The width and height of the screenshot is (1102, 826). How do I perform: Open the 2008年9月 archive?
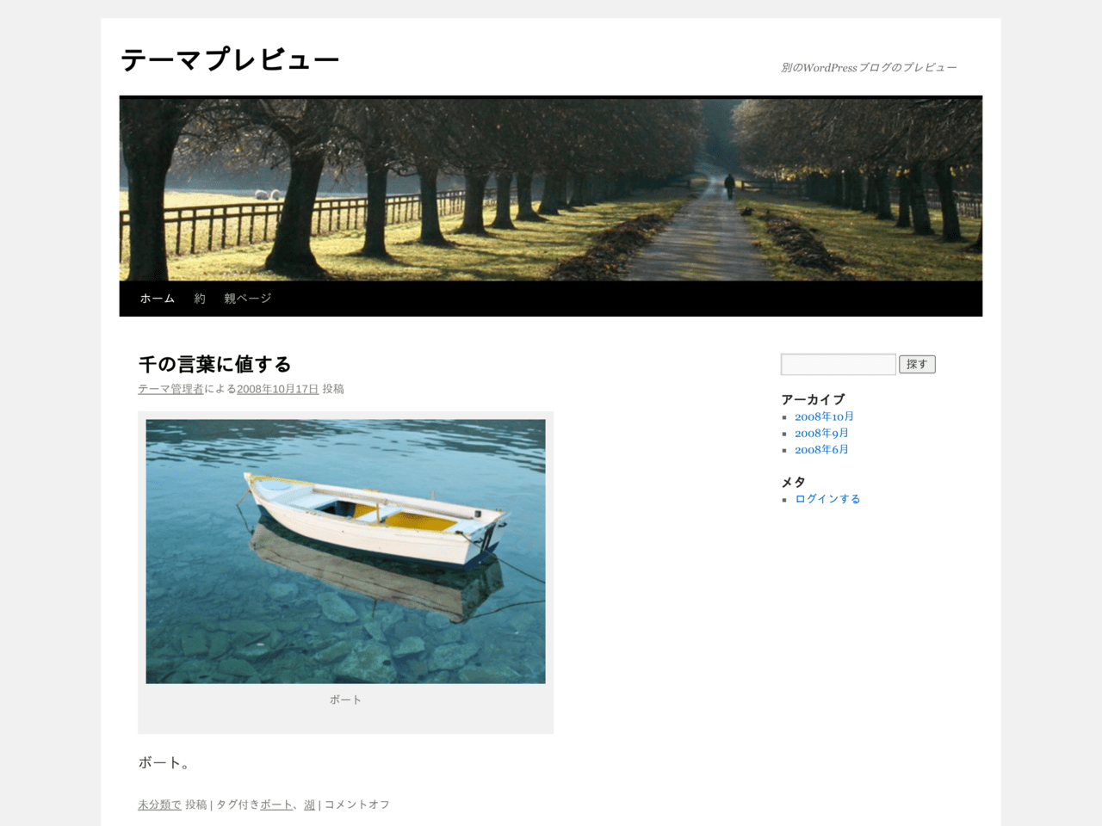[821, 433]
